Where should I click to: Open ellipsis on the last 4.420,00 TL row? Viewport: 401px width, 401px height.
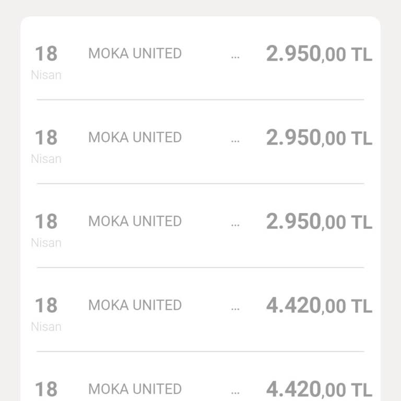[235, 392]
